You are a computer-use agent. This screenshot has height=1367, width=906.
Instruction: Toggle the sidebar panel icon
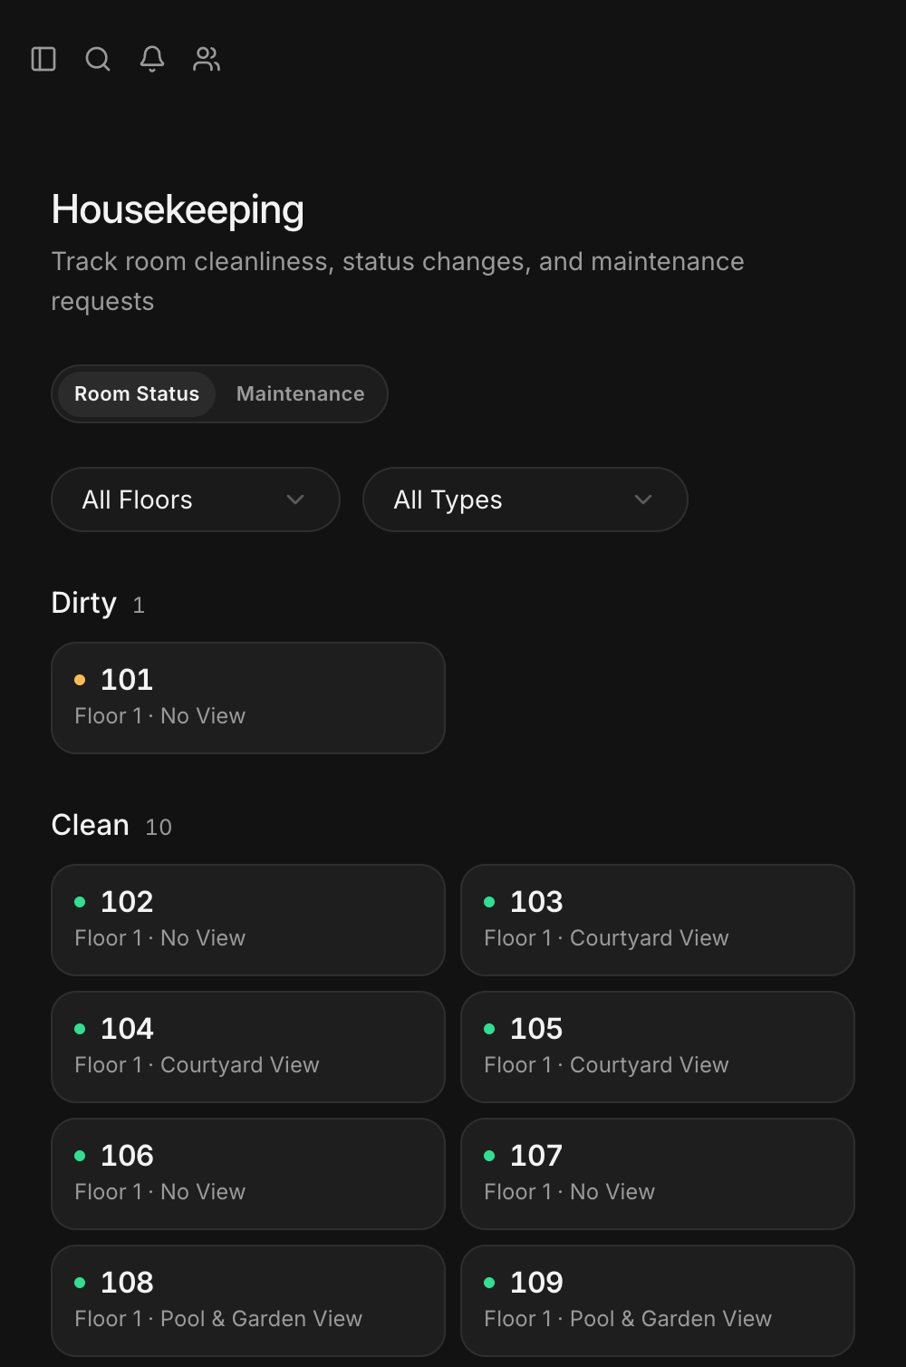[43, 59]
